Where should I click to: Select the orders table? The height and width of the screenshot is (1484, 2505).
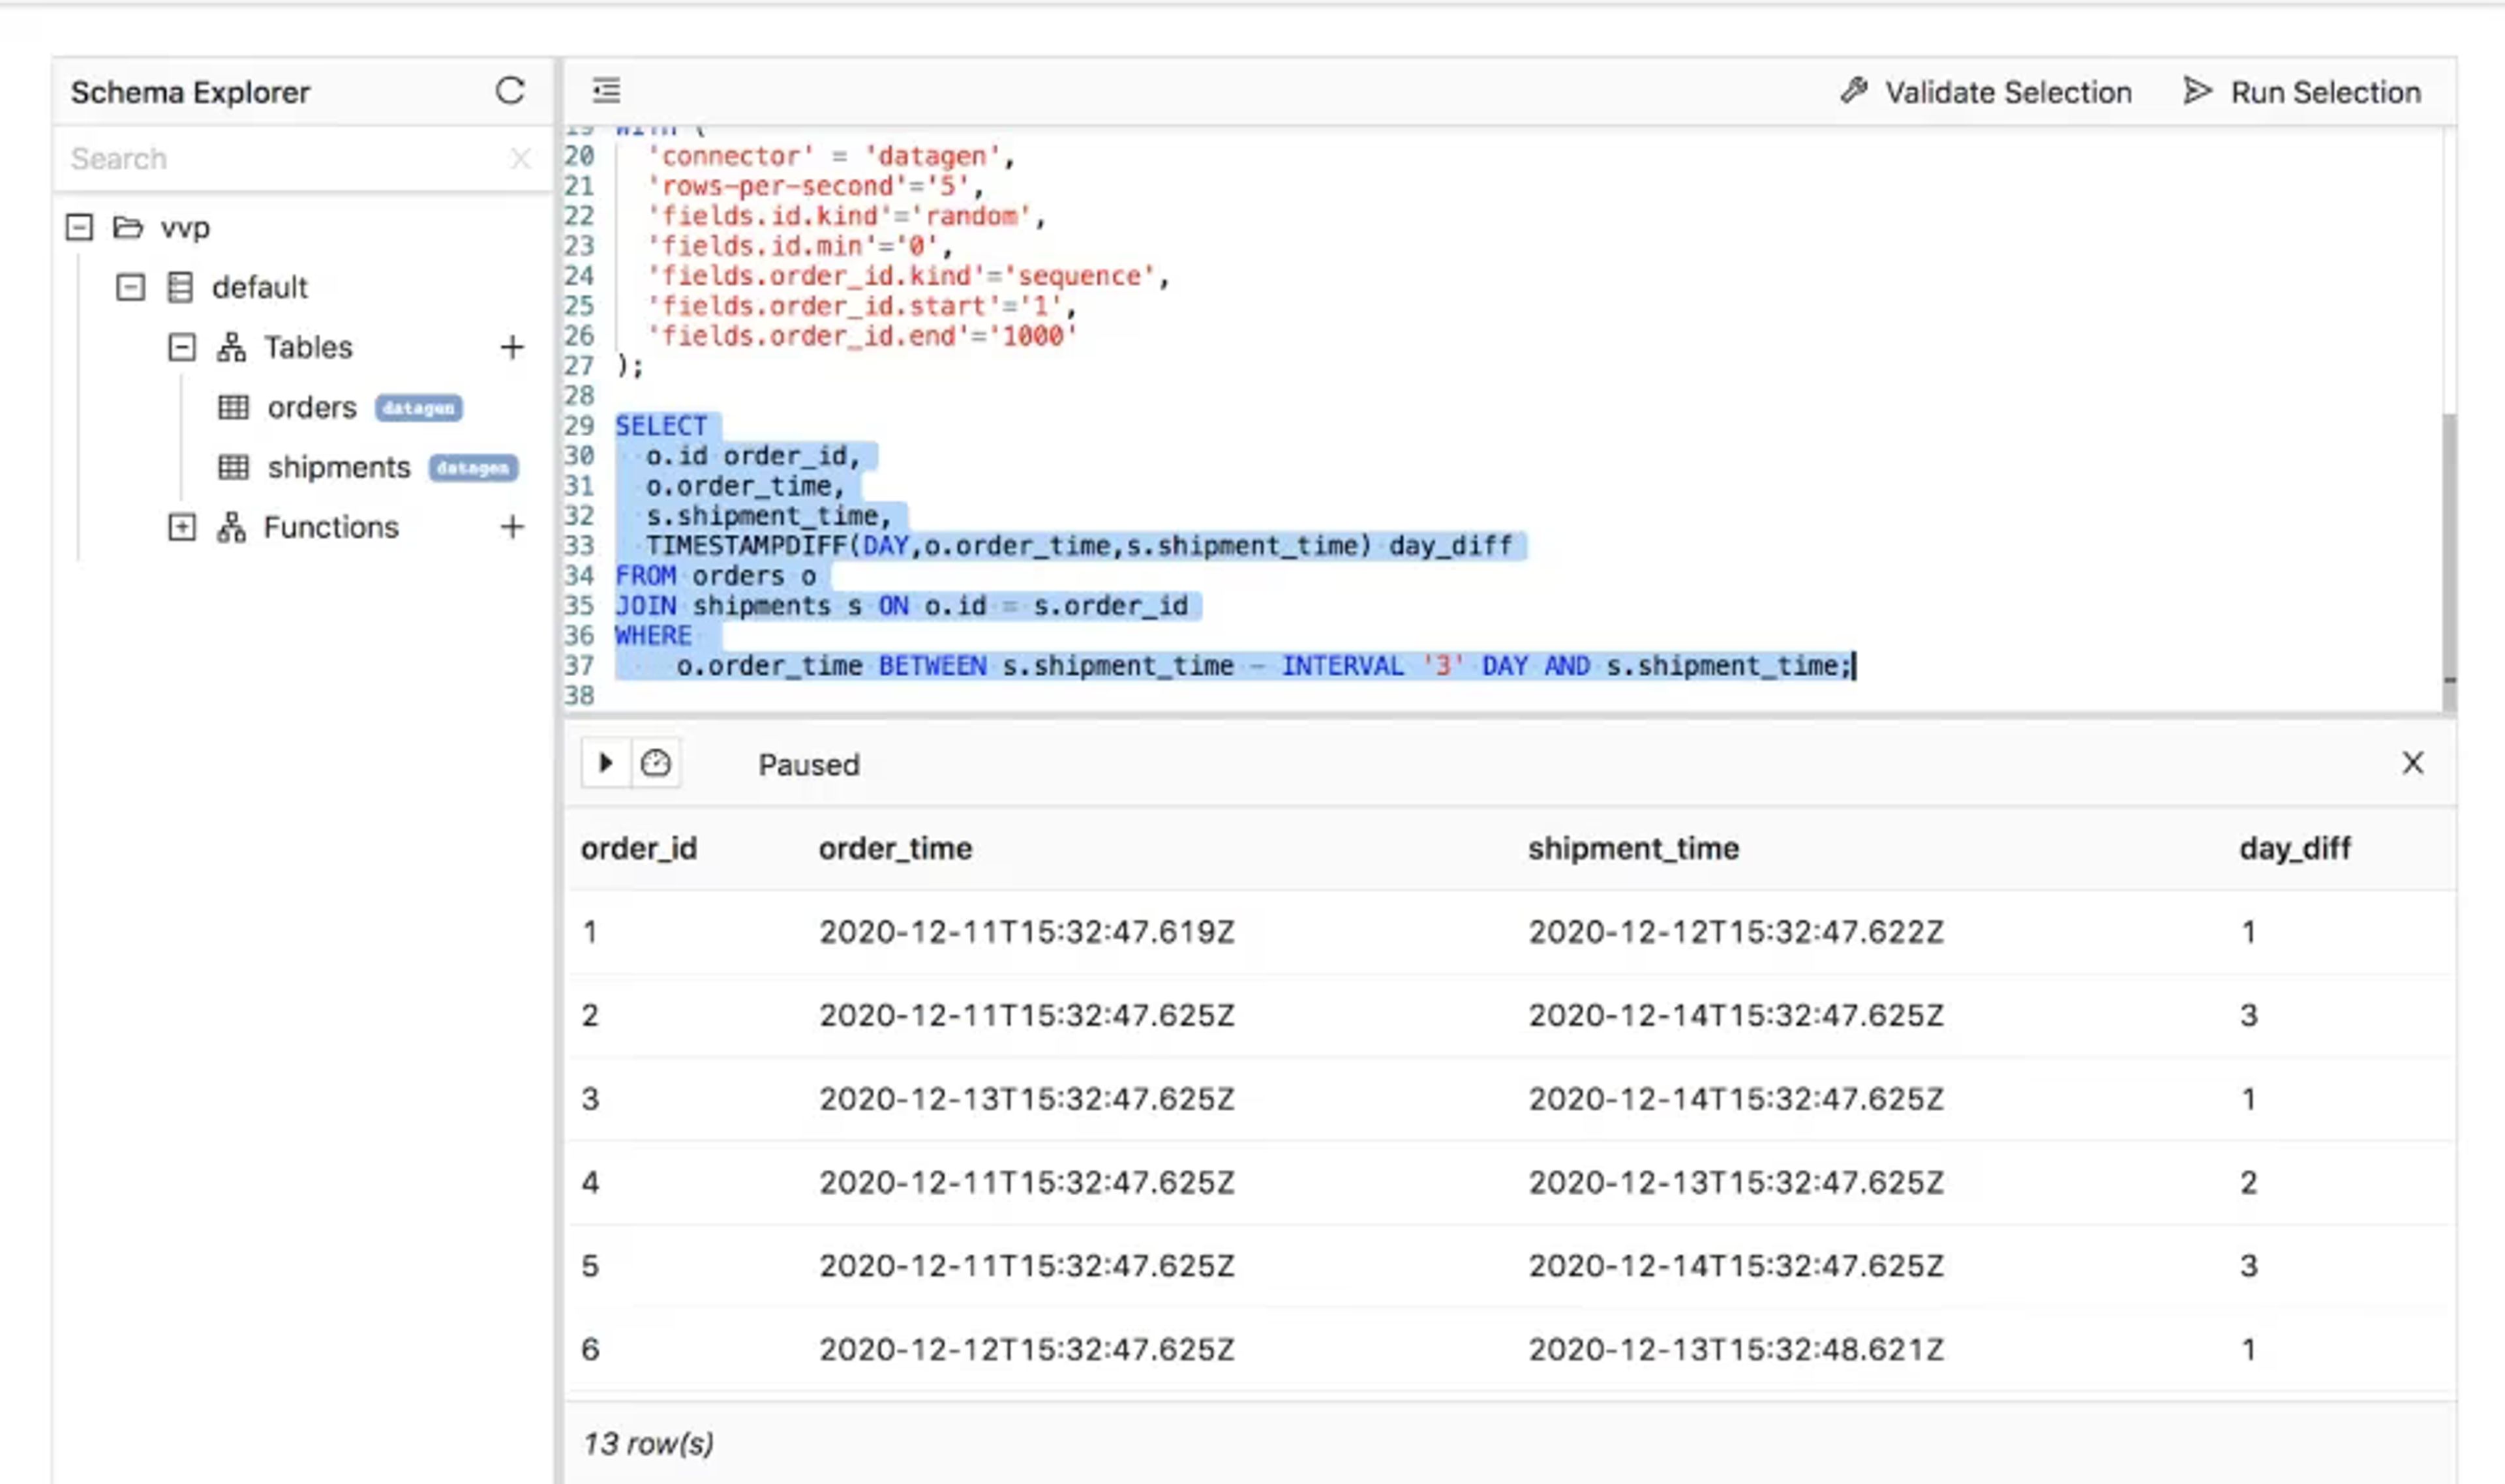[311, 407]
